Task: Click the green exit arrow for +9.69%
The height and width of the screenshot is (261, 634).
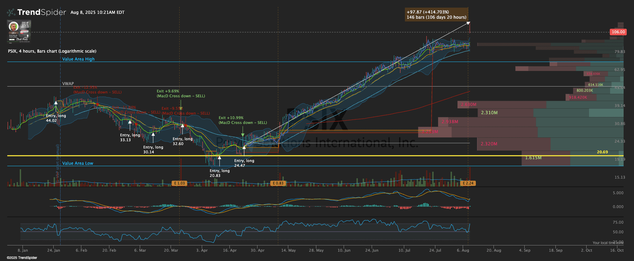Action: 181,108
